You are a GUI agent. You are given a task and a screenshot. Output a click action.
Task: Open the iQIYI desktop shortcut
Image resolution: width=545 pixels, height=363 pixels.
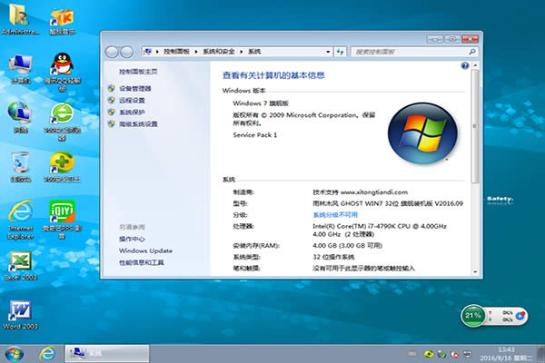coord(61,213)
